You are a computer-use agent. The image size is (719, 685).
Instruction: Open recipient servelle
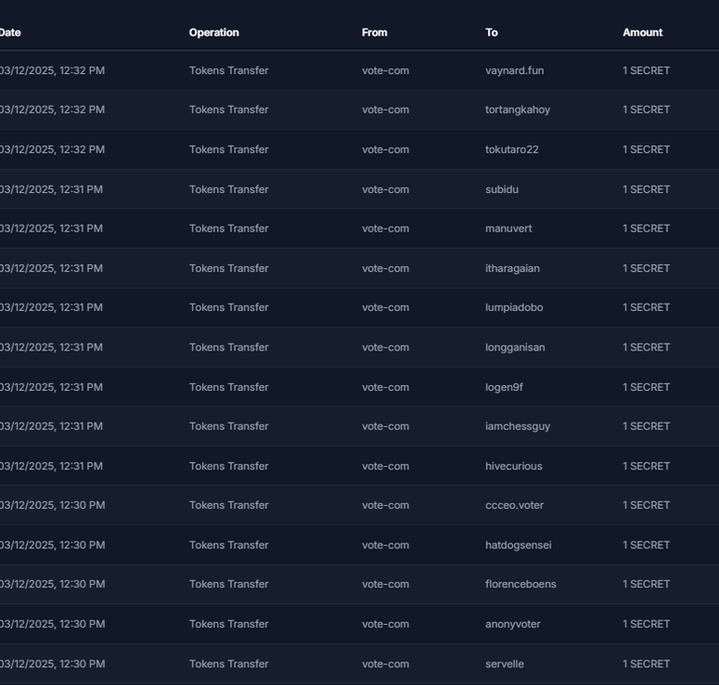pos(505,664)
